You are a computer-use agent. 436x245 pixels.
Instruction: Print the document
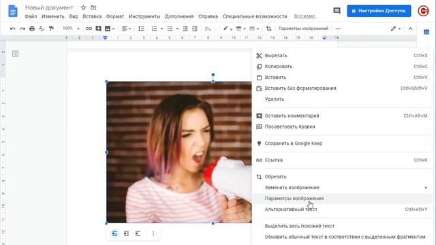tap(32, 29)
